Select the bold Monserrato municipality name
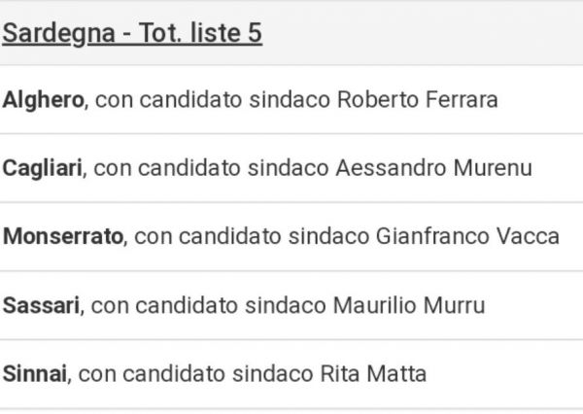Image resolution: width=583 pixels, height=414 pixels. (x=63, y=236)
